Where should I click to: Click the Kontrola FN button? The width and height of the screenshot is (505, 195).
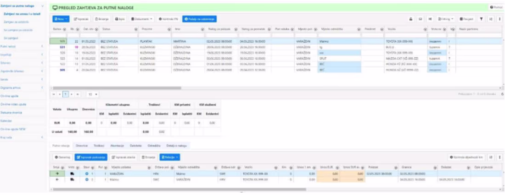[168, 19]
